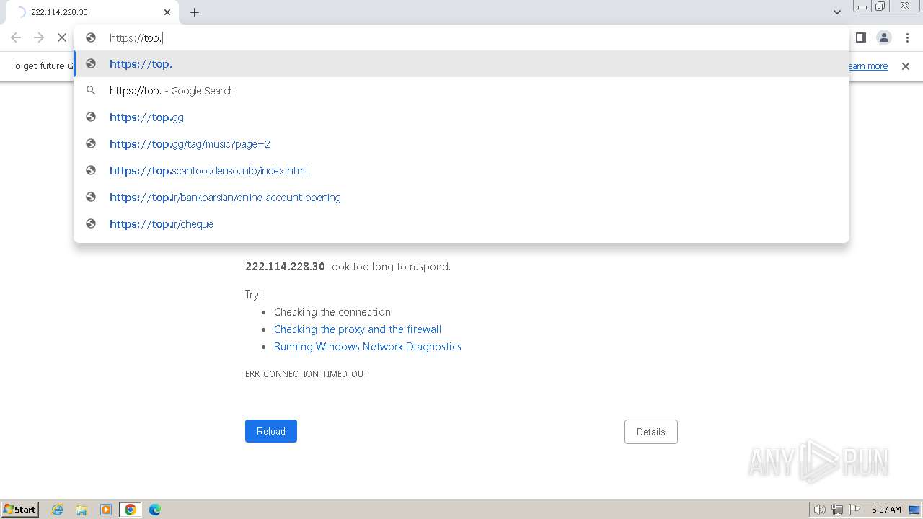Select the 222.114.228.30 tab

click(94, 12)
